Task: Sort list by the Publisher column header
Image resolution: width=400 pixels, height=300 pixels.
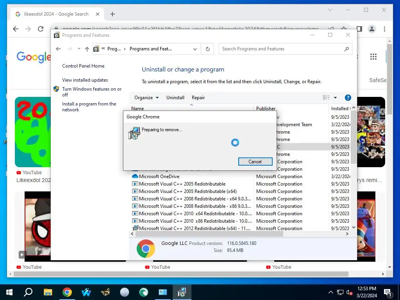Action: pyautogui.click(x=266, y=109)
